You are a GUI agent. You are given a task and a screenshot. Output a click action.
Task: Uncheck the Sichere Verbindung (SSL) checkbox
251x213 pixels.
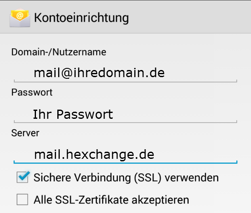[23, 177]
